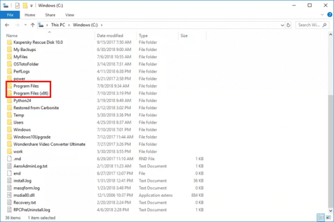Open the View ribbon tab
The image size is (334, 222).
tap(70, 15)
